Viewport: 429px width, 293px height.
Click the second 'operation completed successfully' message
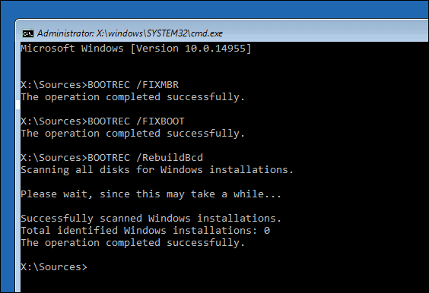(132, 134)
